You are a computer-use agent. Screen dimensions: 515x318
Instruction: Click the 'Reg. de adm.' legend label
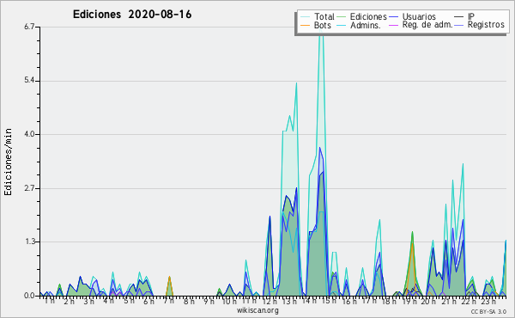point(427,25)
